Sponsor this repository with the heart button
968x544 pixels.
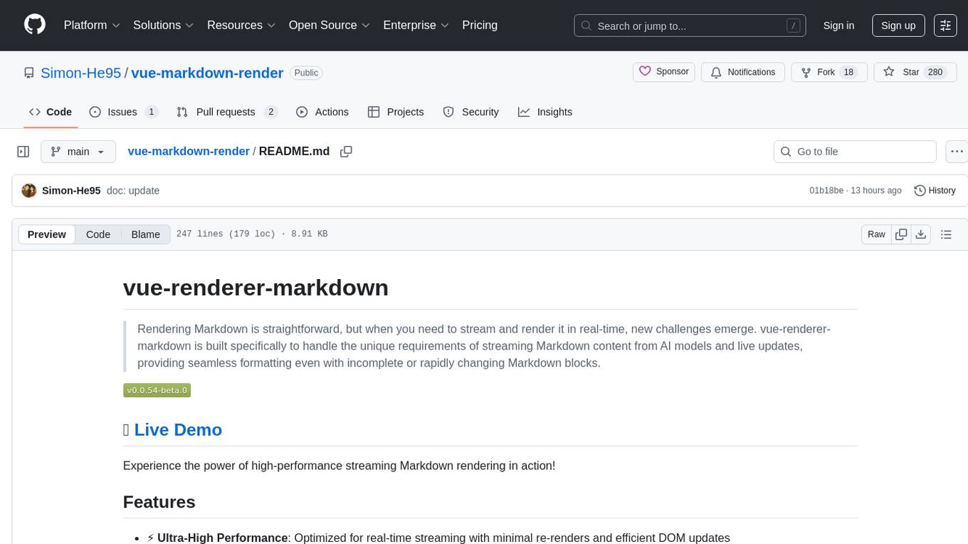[x=663, y=72]
